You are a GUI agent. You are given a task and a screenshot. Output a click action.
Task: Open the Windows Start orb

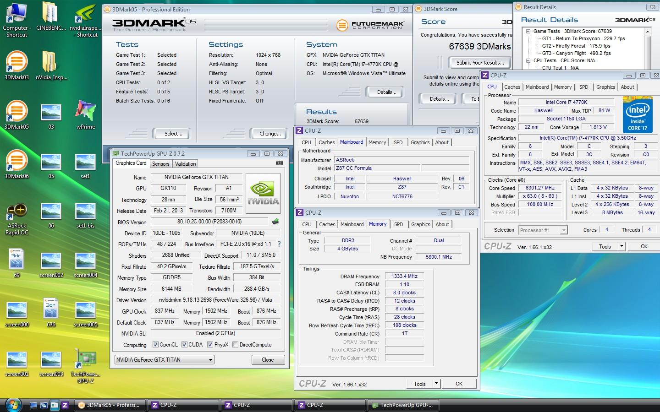pos(14,405)
